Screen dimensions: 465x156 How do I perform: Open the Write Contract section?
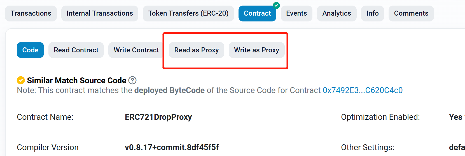coord(136,50)
